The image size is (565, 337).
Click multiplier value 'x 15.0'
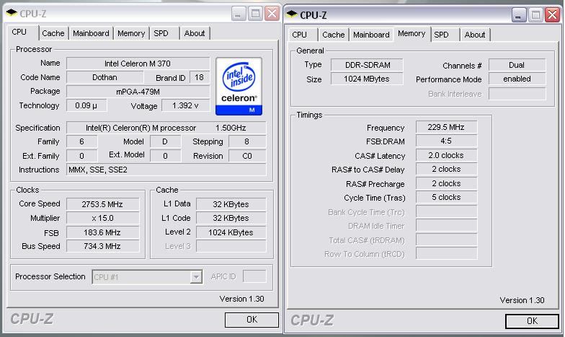pos(102,218)
